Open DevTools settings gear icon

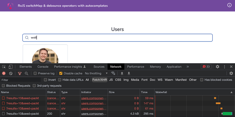click(217, 67)
